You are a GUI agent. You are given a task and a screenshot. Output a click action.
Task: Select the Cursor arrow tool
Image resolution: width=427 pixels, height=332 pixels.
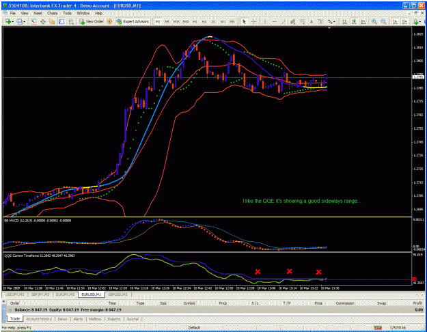pos(244,21)
